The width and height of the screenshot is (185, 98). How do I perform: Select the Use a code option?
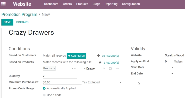point(44,95)
